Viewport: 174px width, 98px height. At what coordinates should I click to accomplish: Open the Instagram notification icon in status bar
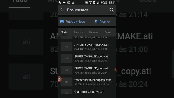coord(69,2)
